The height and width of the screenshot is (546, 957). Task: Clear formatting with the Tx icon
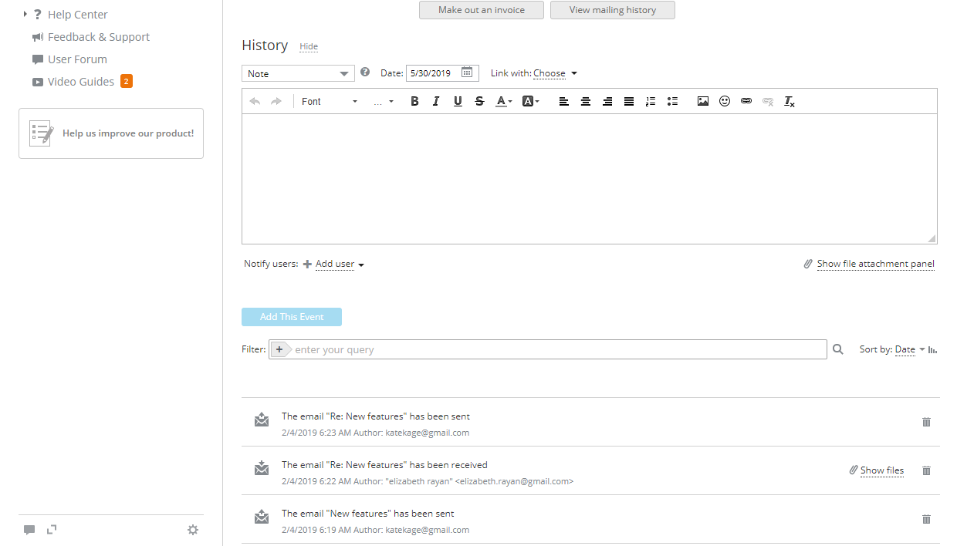[x=789, y=101]
